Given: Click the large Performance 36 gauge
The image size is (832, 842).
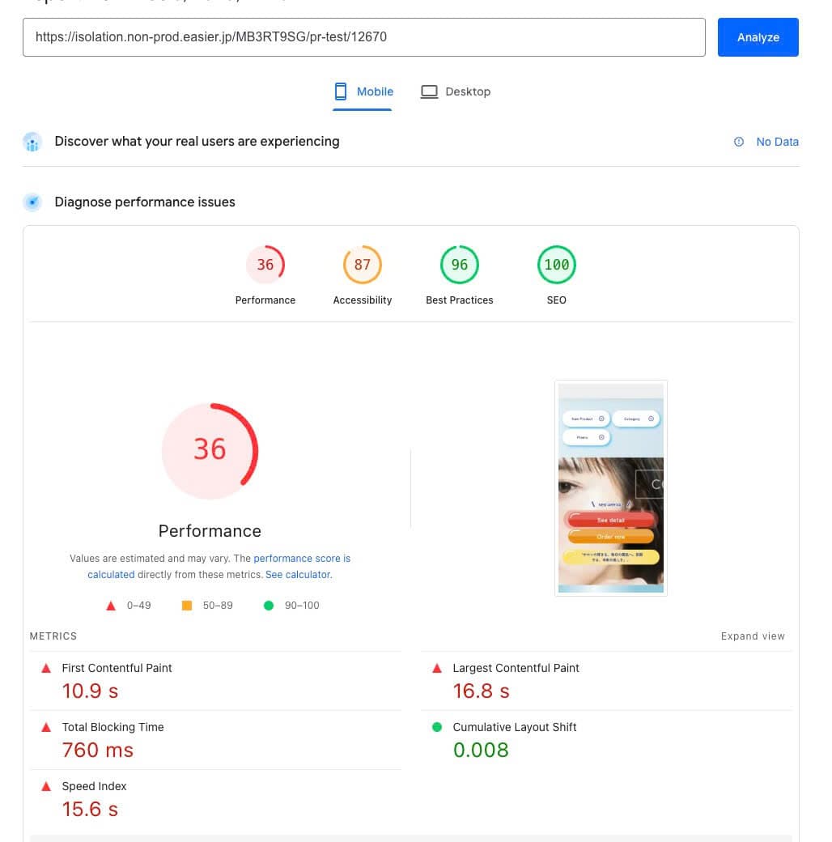Looking at the screenshot, I should 210,449.
